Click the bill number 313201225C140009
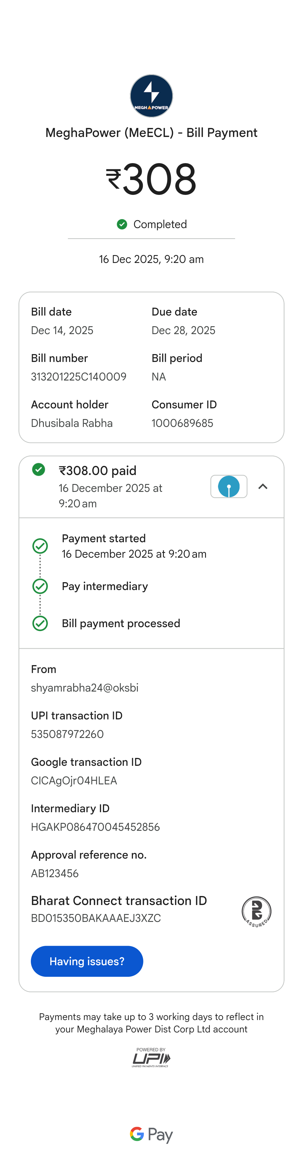This screenshot has height=1157, width=303. [79, 376]
